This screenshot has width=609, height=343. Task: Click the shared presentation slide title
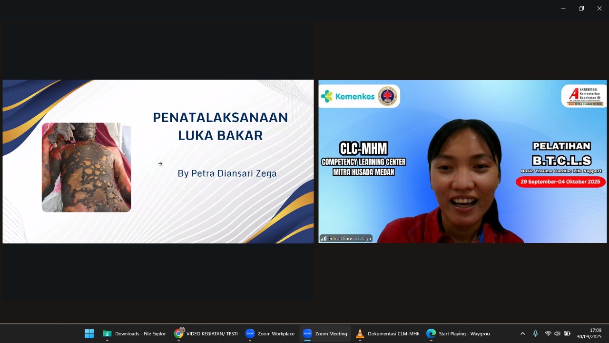(x=220, y=126)
